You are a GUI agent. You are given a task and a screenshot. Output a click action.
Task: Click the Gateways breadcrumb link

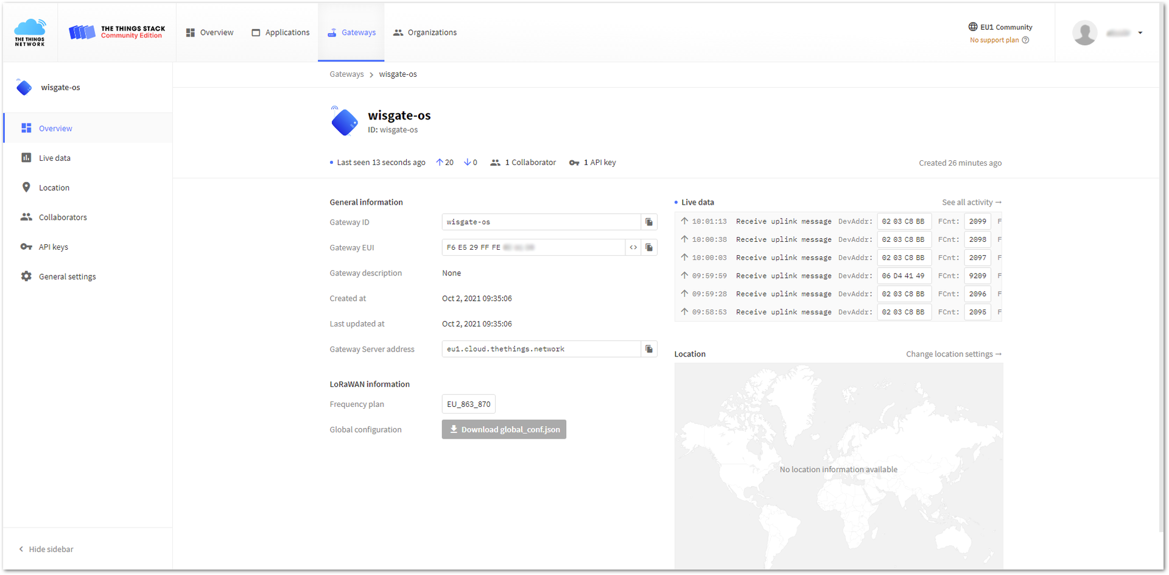pyautogui.click(x=346, y=74)
